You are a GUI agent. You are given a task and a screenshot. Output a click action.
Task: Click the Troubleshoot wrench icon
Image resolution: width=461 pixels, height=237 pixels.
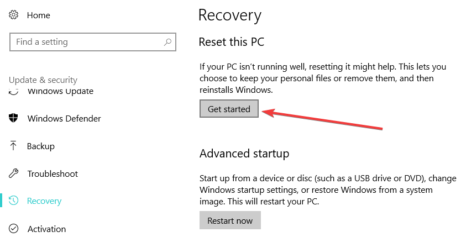(x=14, y=173)
